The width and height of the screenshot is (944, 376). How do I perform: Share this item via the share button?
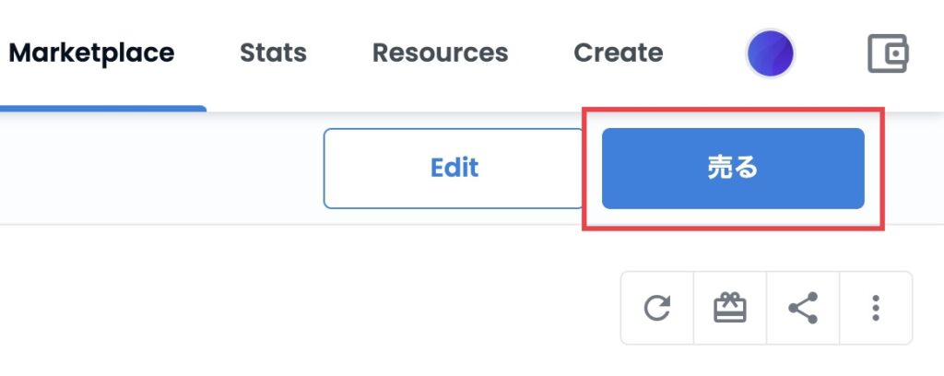(x=803, y=308)
